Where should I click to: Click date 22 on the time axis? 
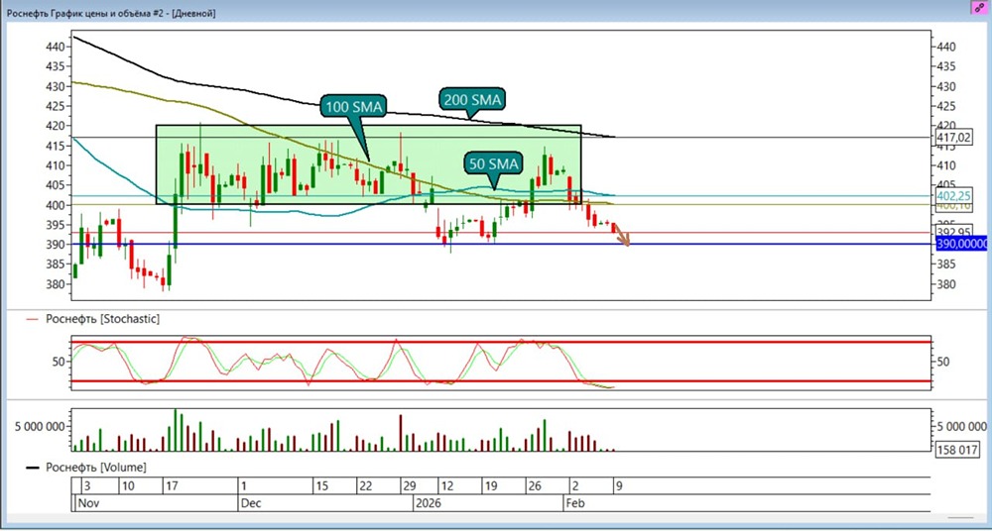pos(366,486)
